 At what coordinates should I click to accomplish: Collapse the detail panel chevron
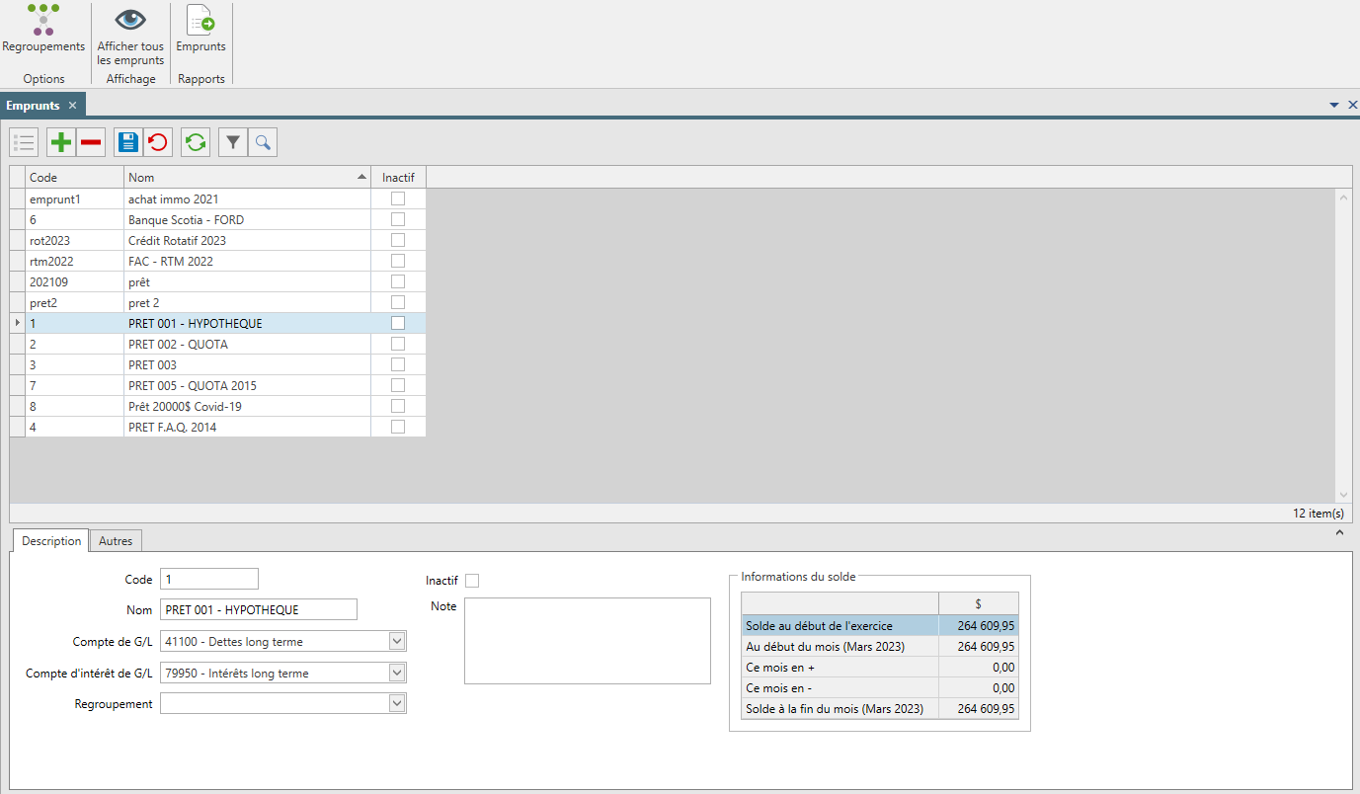[1339, 533]
